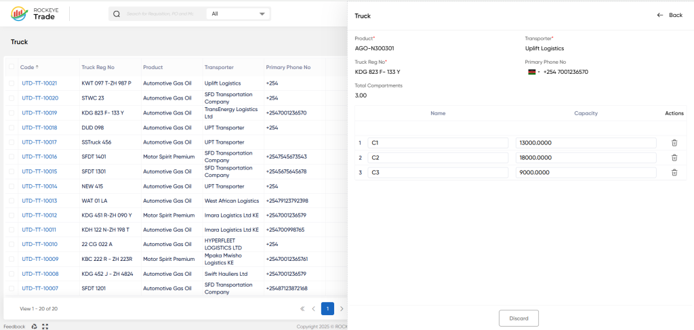The height and width of the screenshot is (330, 694).
Task: Check row UTD-TT-10021 checkbox
Action: (11, 83)
